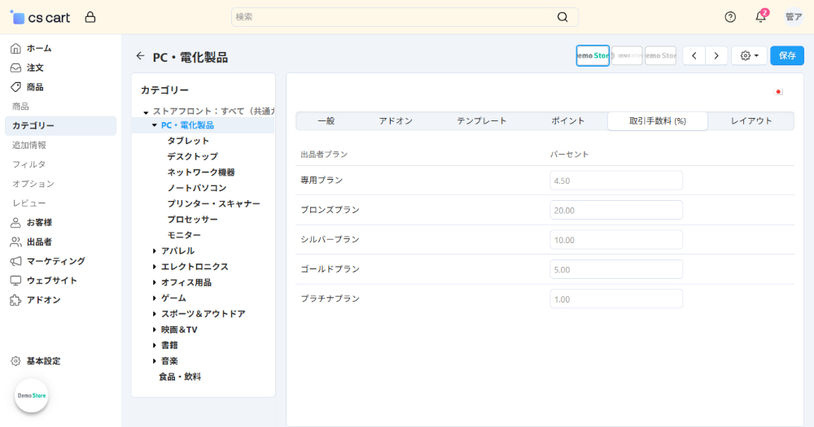Click the マーケティング megaphone icon

[15, 261]
